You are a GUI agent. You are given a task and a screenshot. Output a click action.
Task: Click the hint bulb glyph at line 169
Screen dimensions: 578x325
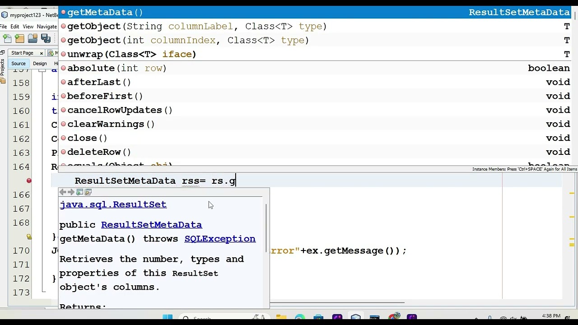tap(29, 237)
